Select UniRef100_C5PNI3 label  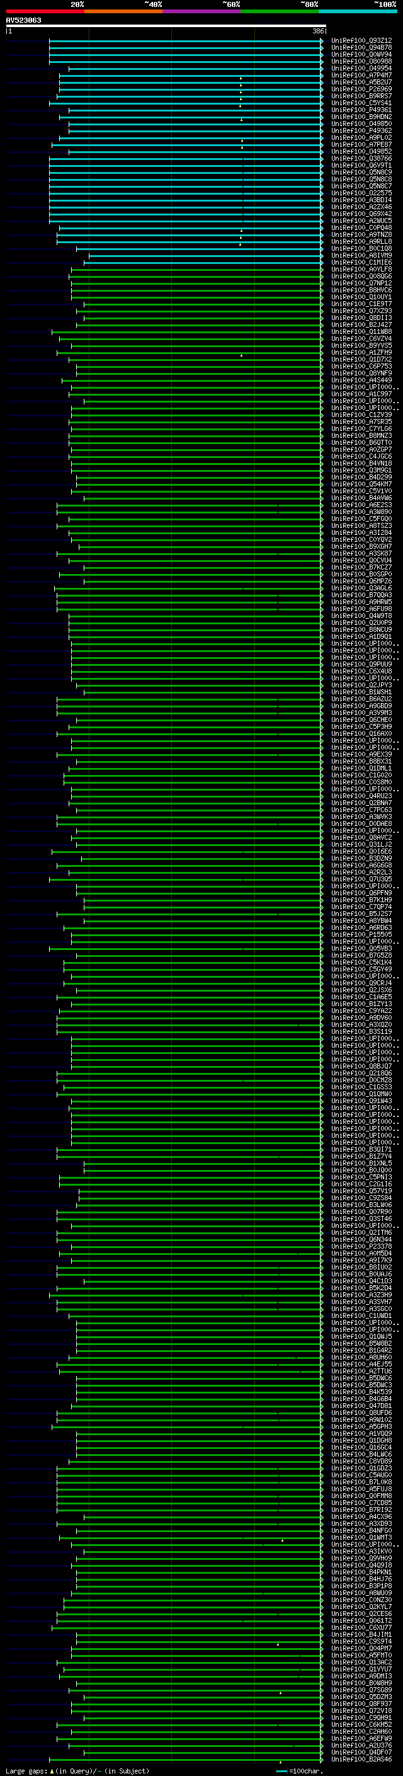click(361, 1177)
